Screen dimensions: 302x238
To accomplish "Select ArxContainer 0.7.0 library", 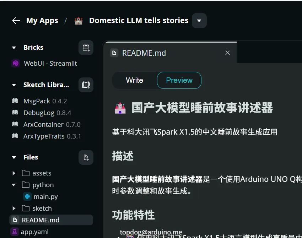I will pos(52,124).
